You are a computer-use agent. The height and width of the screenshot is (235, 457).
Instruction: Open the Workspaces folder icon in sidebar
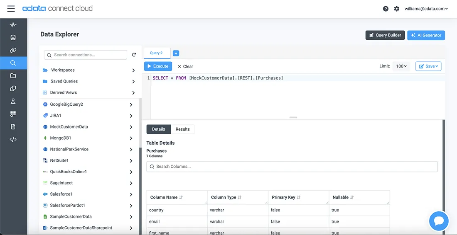point(13,76)
